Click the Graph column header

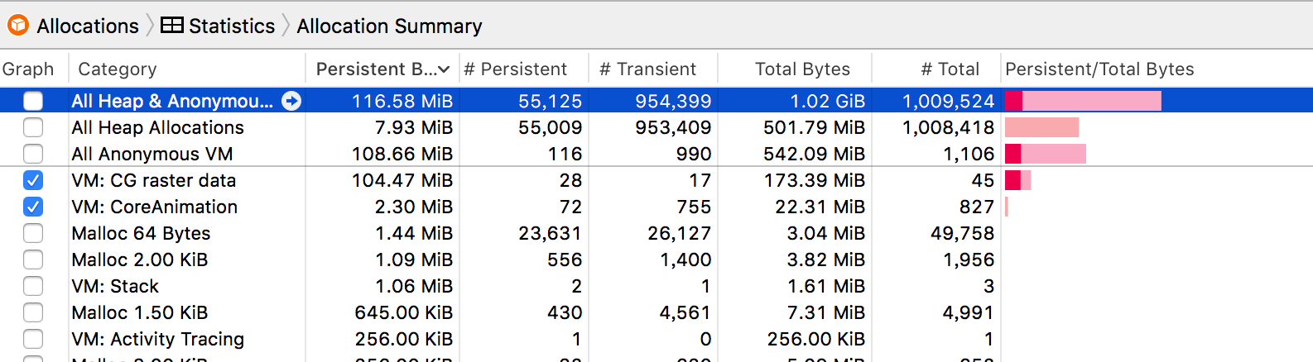coord(28,69)
